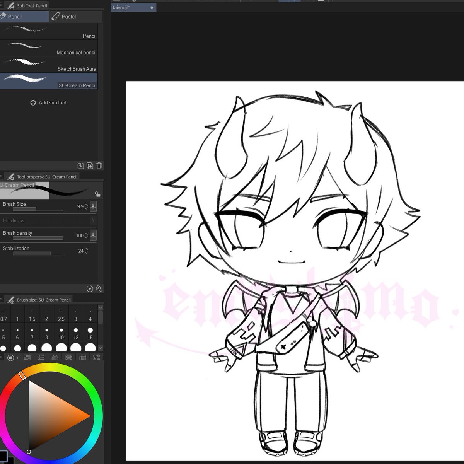Screen dimensions: 464x464
Task: Select the Pencil tool group tab
Action: pos(24,16)
